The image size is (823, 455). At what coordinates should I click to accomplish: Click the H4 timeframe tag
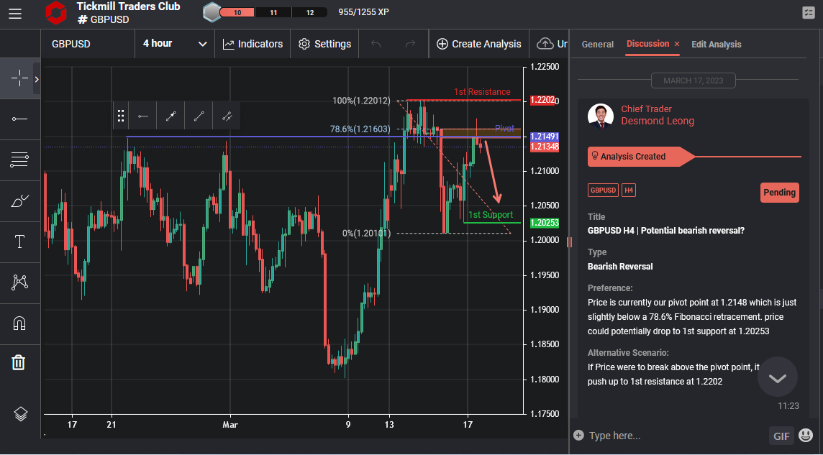pos(629,190)
